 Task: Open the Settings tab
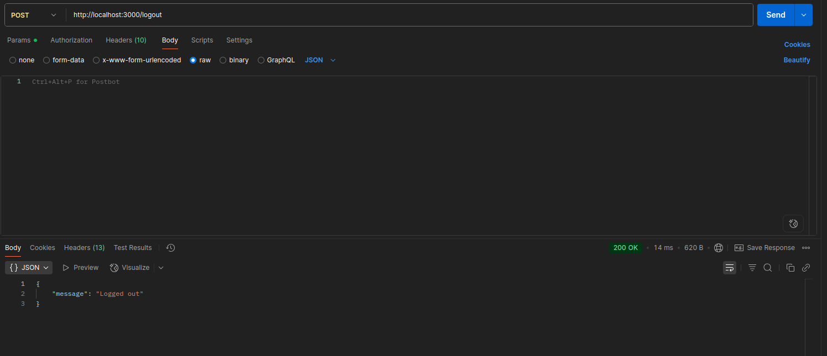[x=239, y=40]
